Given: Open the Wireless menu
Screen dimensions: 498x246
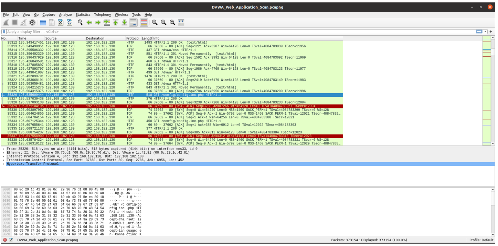Looking at the screenshot, I should [121, 15].
